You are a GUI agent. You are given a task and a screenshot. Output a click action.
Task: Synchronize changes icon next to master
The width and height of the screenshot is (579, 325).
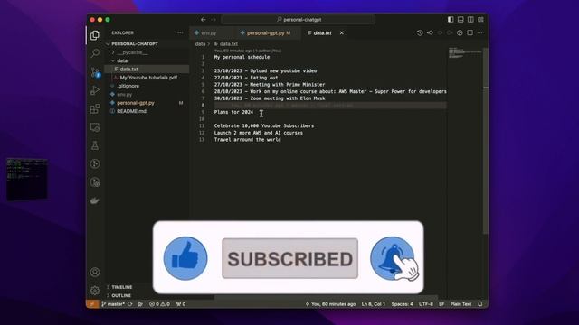pyautogui.click(x=130, y=304)
